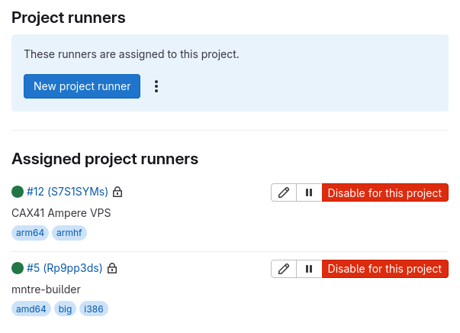Edit runner #5 with pencil icon
The height and width of the screenshot is (333, 460).
(284, 269)
